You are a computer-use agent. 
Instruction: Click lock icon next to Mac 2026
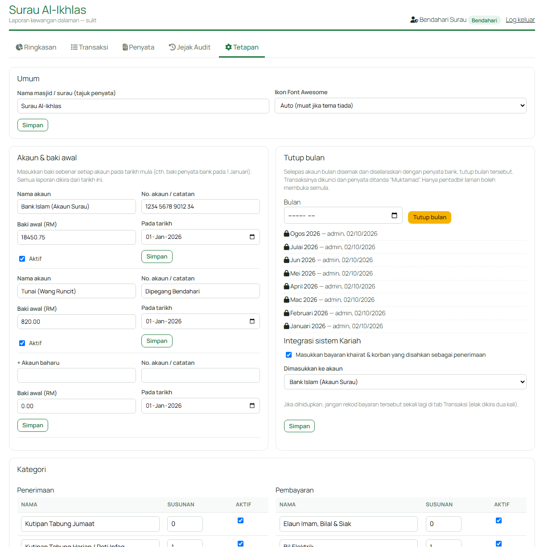tap(287, 300)
